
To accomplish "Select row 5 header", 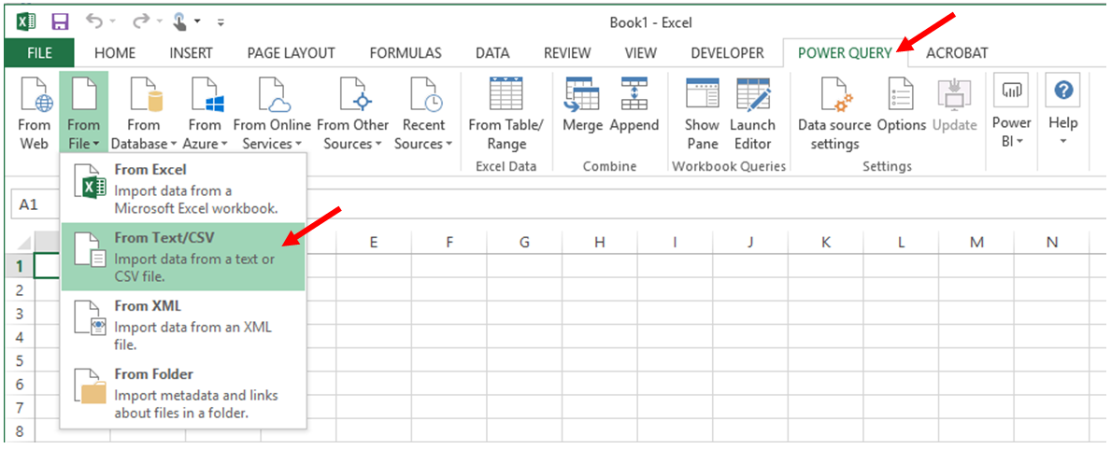I will point(20,360).
